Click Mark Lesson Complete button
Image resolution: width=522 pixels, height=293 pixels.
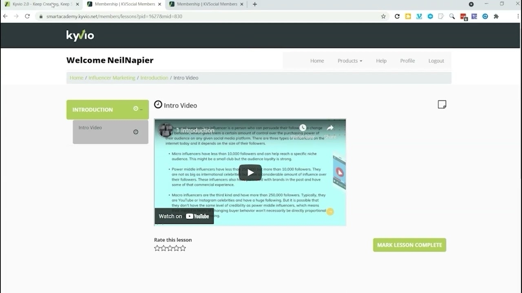[x=409, y=245]
